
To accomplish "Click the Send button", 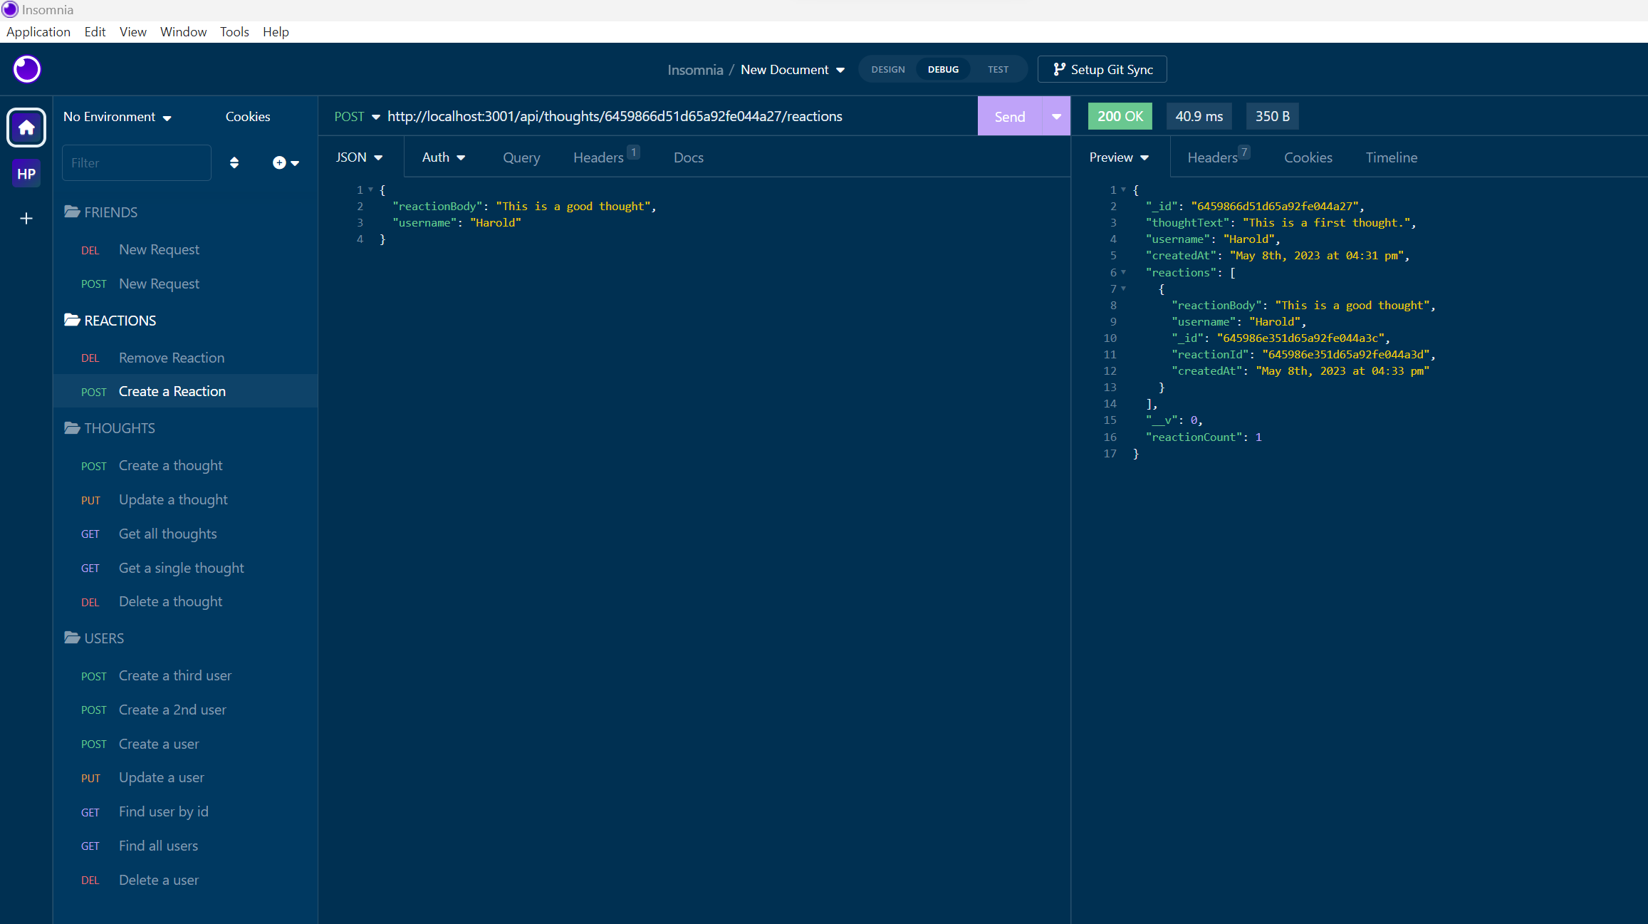I will tap(1009, 115).
